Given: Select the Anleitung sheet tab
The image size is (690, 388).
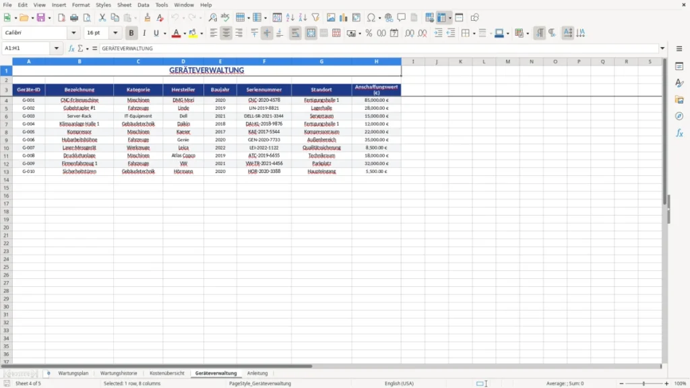Looking at the screenshot, I should 257,373.
